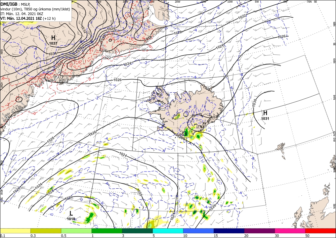Click the legend value label 30
Viewport: 336px width, 238px height.
277,236
